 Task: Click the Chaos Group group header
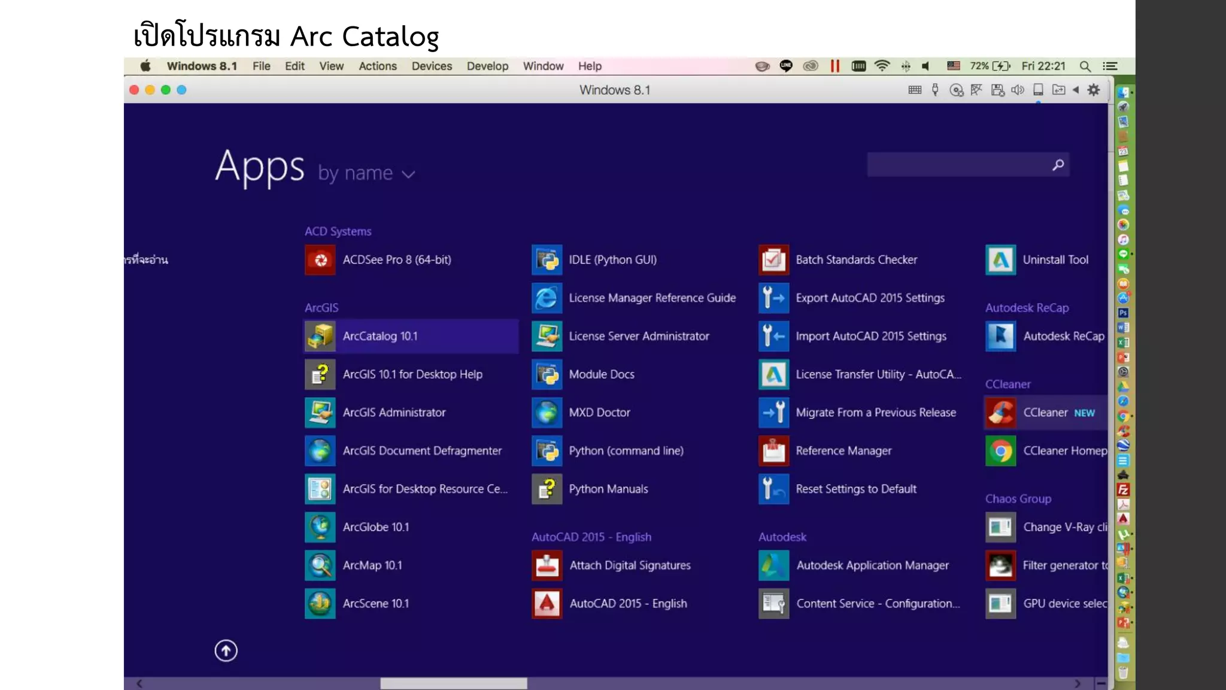coord(1018,499)
